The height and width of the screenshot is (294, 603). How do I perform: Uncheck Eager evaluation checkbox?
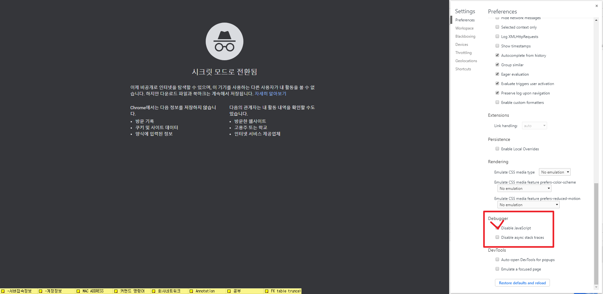tap(497, 74)
